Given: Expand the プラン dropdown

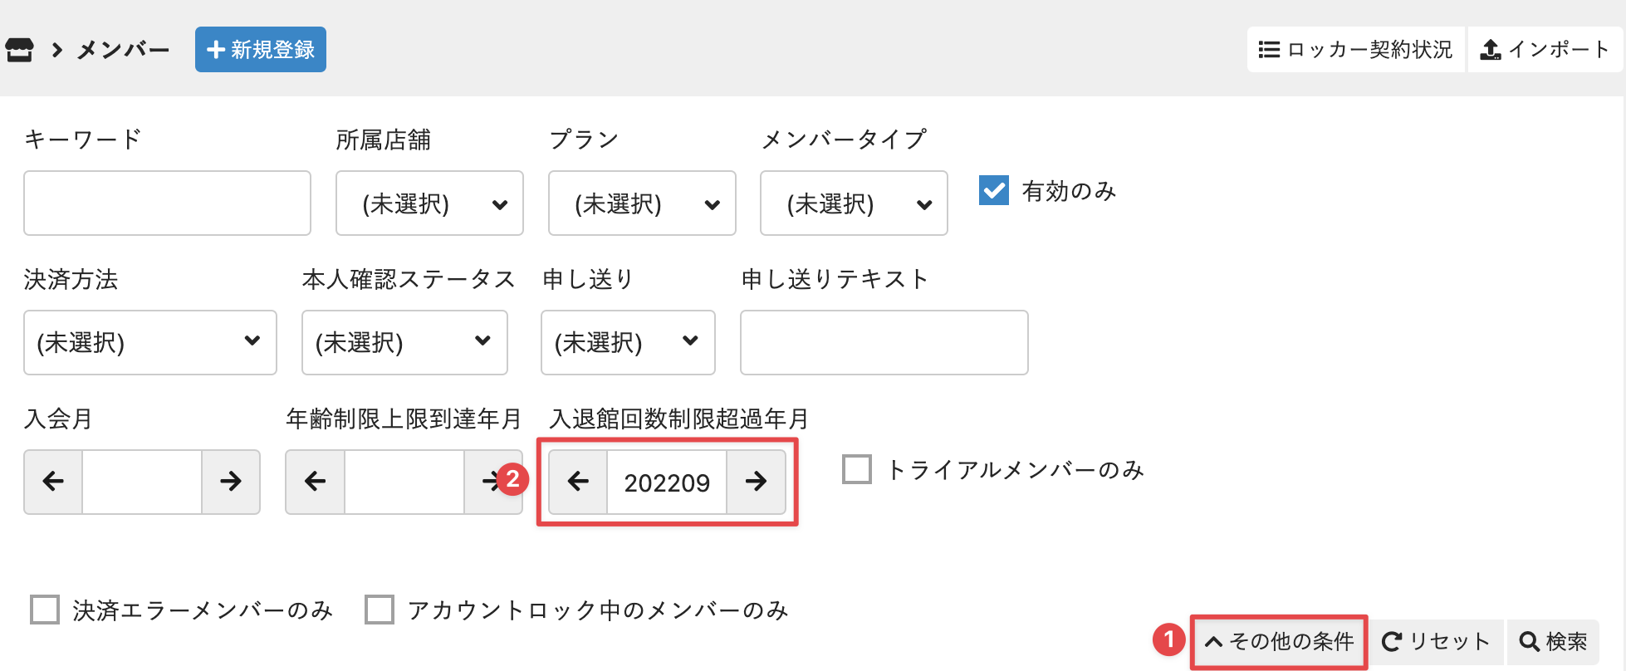Looking at the screenshot, I should pos(642,203).
